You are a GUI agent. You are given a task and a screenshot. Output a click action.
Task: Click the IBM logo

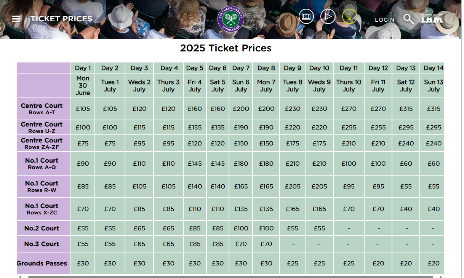[431, 19]
